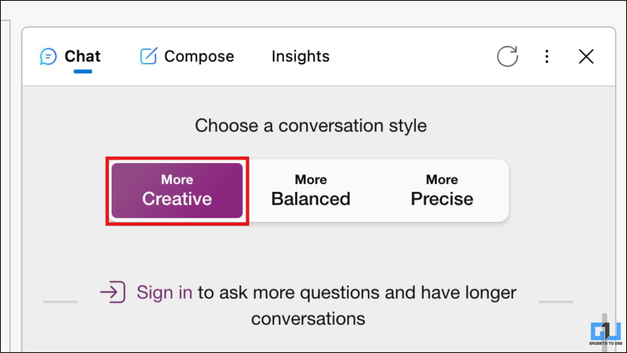This screenshot has height=353, width=627.
Task: Select the More Precise conversation style
Action: (442, 191)
